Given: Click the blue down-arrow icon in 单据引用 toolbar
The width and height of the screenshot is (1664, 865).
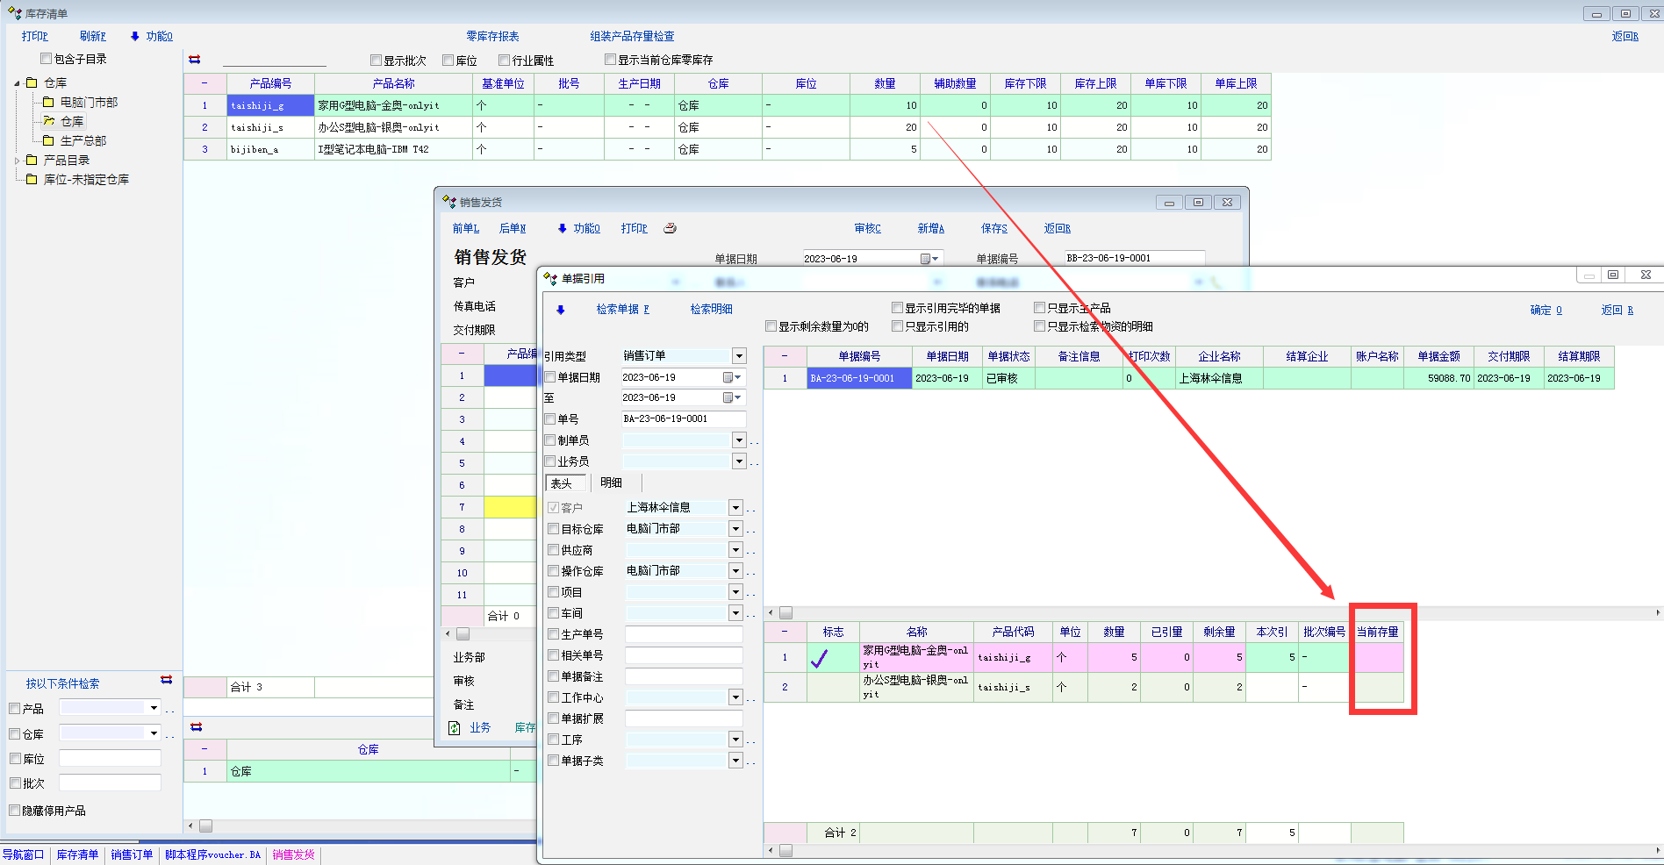Looking at the screenshot, I should [x=561, y=310].
